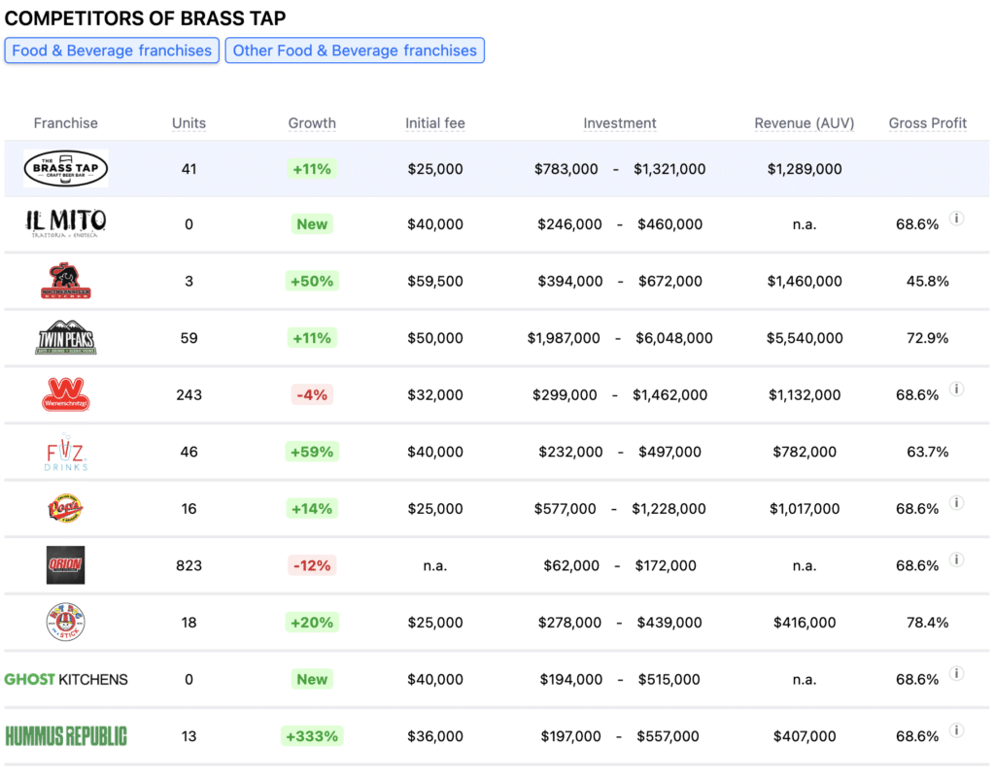
Task: Click the 243 units value
Action: (189, 394)
